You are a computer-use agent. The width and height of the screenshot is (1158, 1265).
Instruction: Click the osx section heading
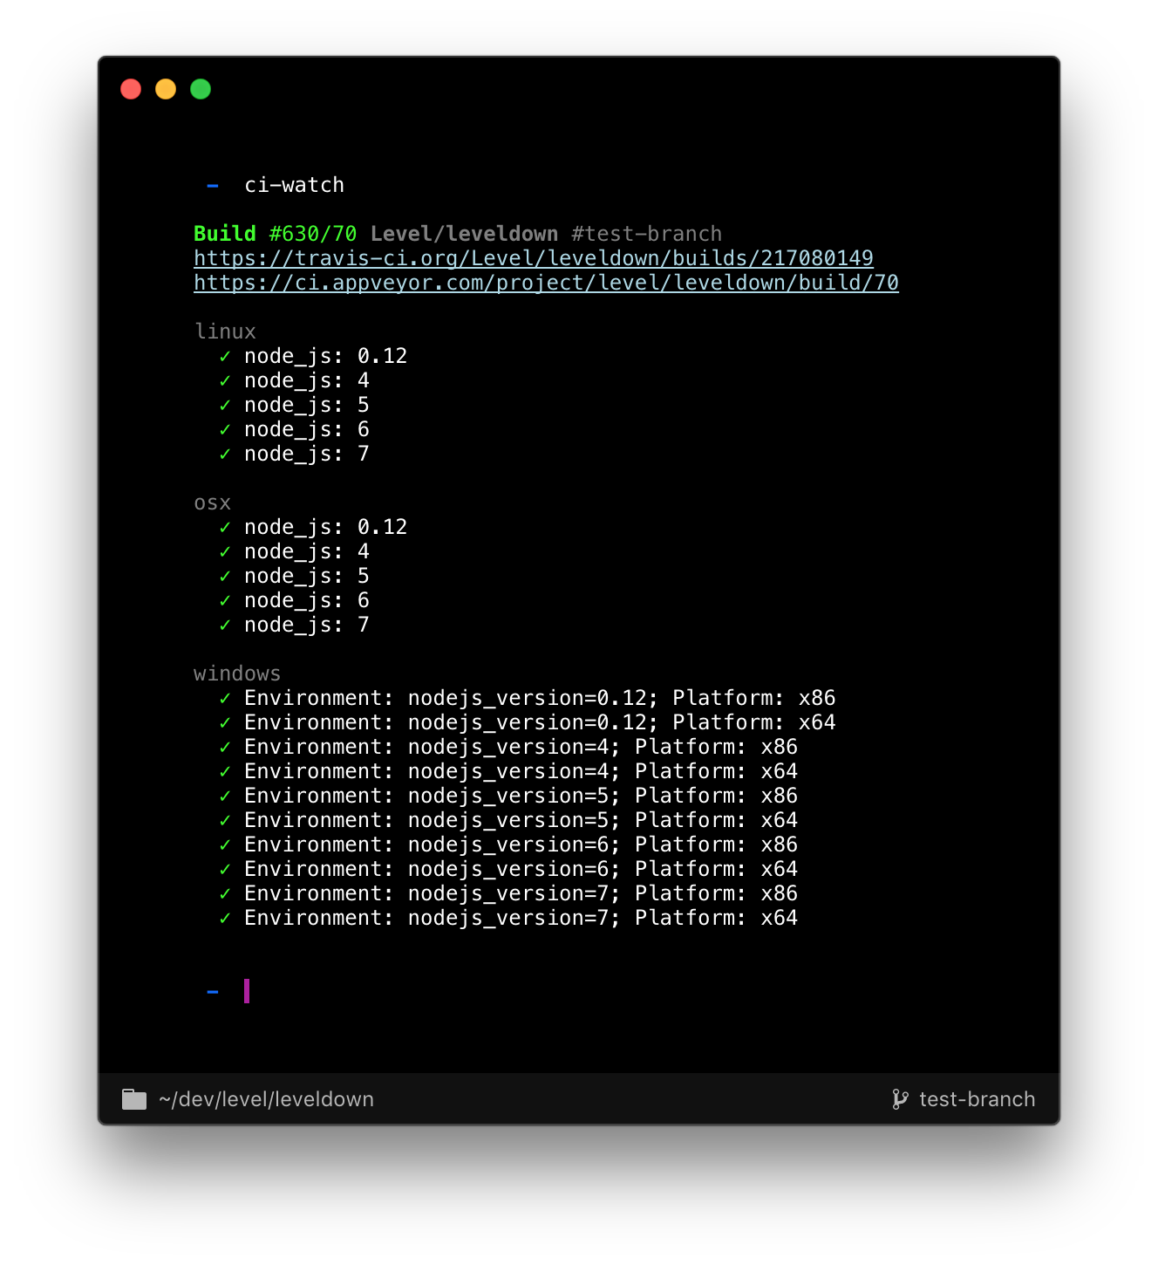click(x=213, y=503)
